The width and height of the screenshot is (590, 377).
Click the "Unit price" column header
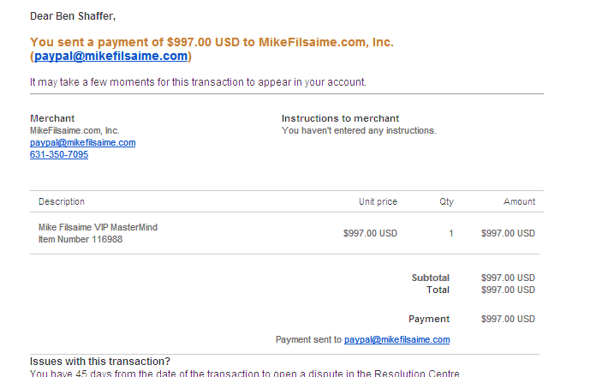[x=378, y=202]
